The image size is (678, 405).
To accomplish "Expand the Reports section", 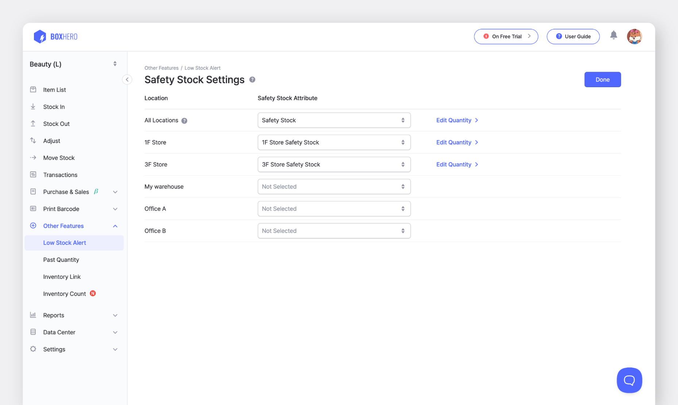I will [115, 315].
